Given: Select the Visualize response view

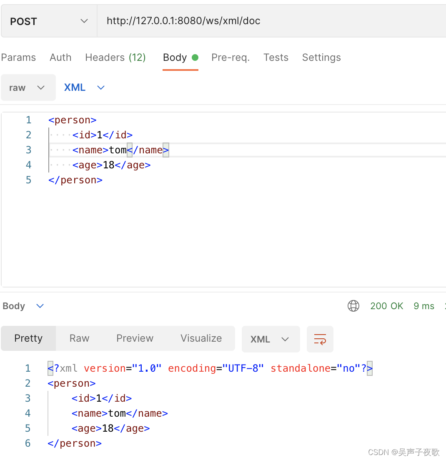Looking at the screenshot, I should click(x=201, y=338).
